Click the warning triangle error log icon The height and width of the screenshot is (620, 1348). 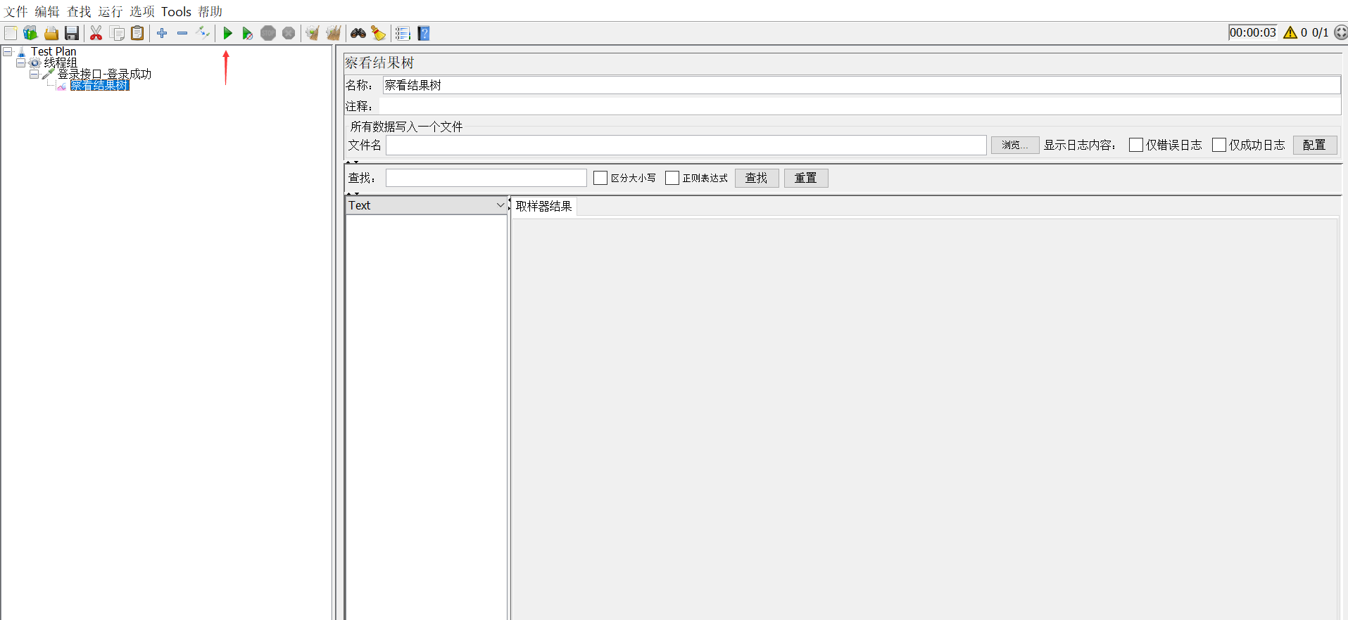1290,32
